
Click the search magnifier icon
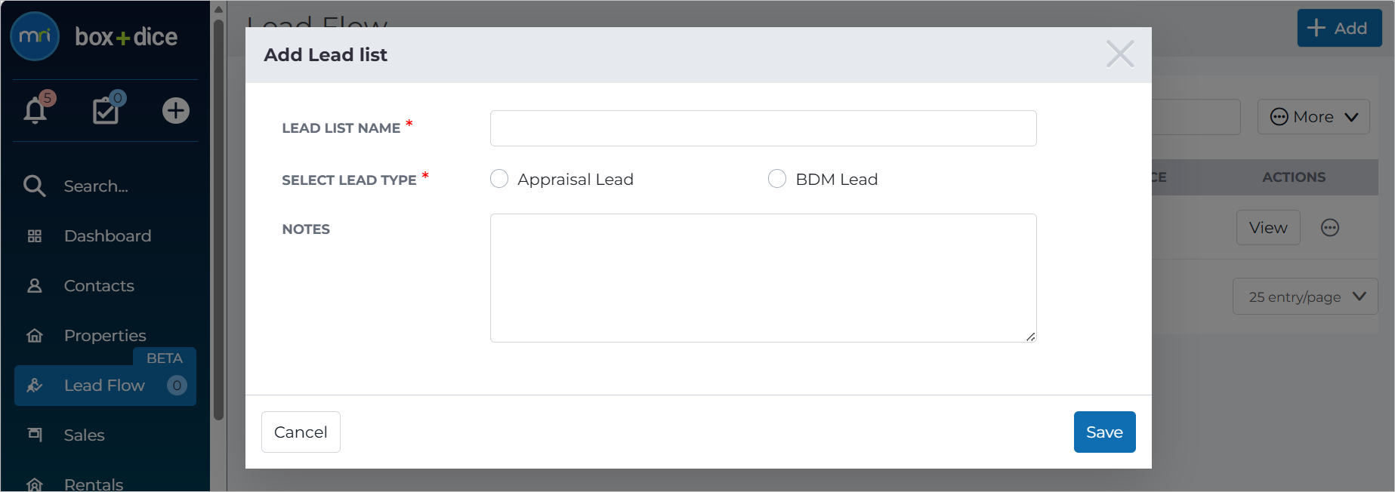coord(34,186)
